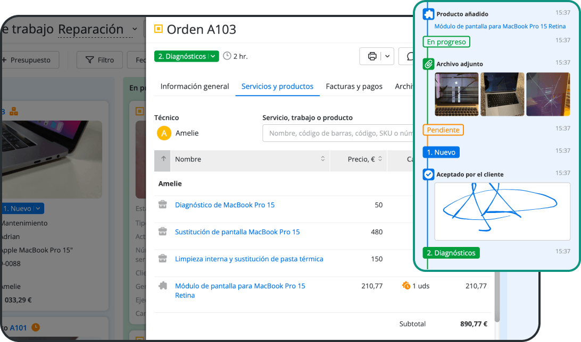Click the MacBook photo on background card
Screen dimensions: 581x342
click(x=52, y=159)
